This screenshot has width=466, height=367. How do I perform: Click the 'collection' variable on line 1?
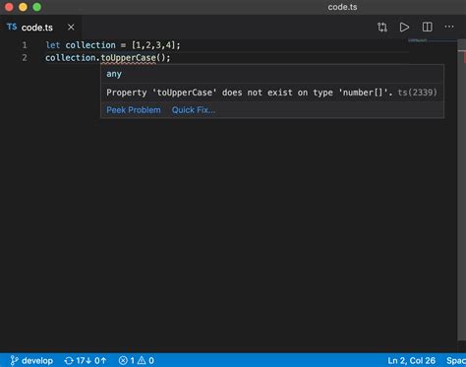pyautogui.click(x=90, y=45)
